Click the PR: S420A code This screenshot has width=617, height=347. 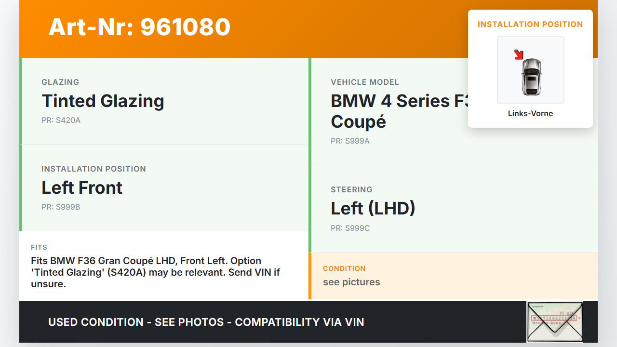coord(61,120)
